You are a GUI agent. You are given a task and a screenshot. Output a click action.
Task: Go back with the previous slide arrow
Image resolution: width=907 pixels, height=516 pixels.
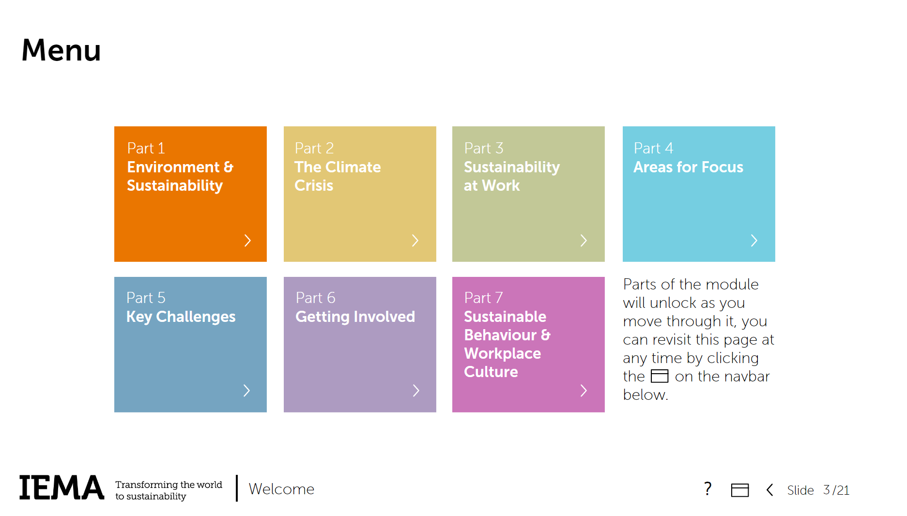[769, 490]
